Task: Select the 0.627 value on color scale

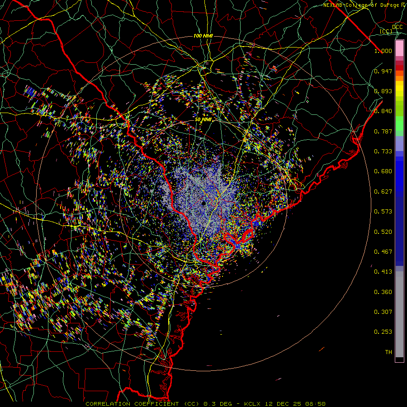Action: [x=383, y=192]
